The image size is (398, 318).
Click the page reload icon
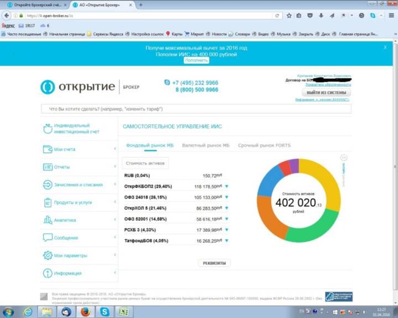pyautogui.click(x=277, y=15)
